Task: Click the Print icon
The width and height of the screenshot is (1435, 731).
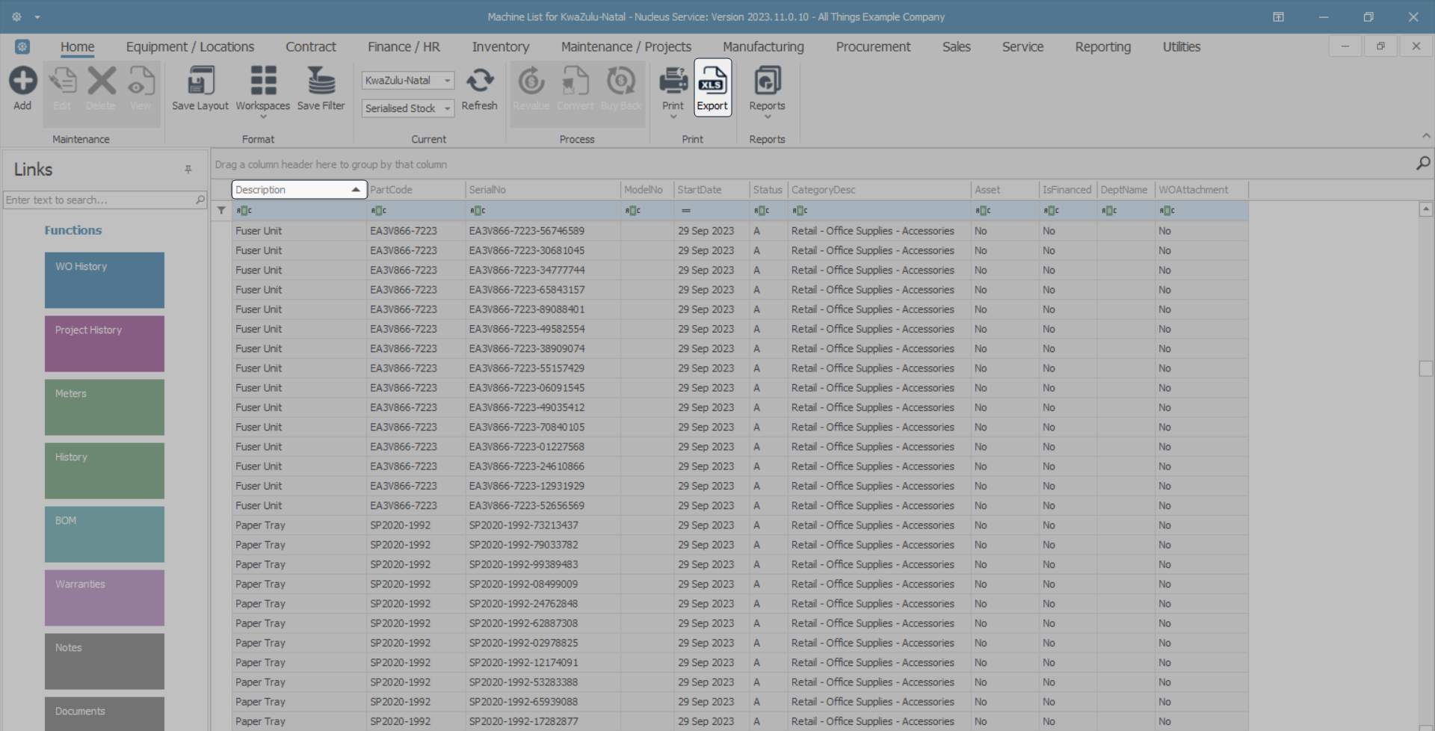Action: coord(673,81)
